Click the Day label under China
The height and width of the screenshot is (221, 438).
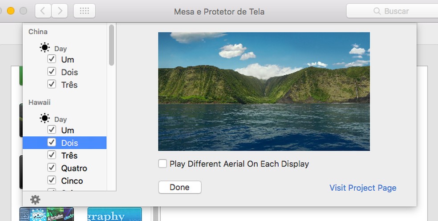[61, 49]
